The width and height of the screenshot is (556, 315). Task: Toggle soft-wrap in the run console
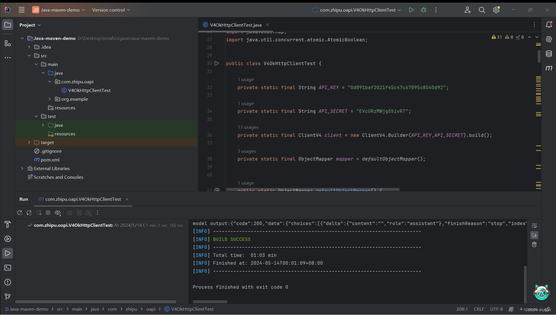pyautogui.click(x=534, y=226)
